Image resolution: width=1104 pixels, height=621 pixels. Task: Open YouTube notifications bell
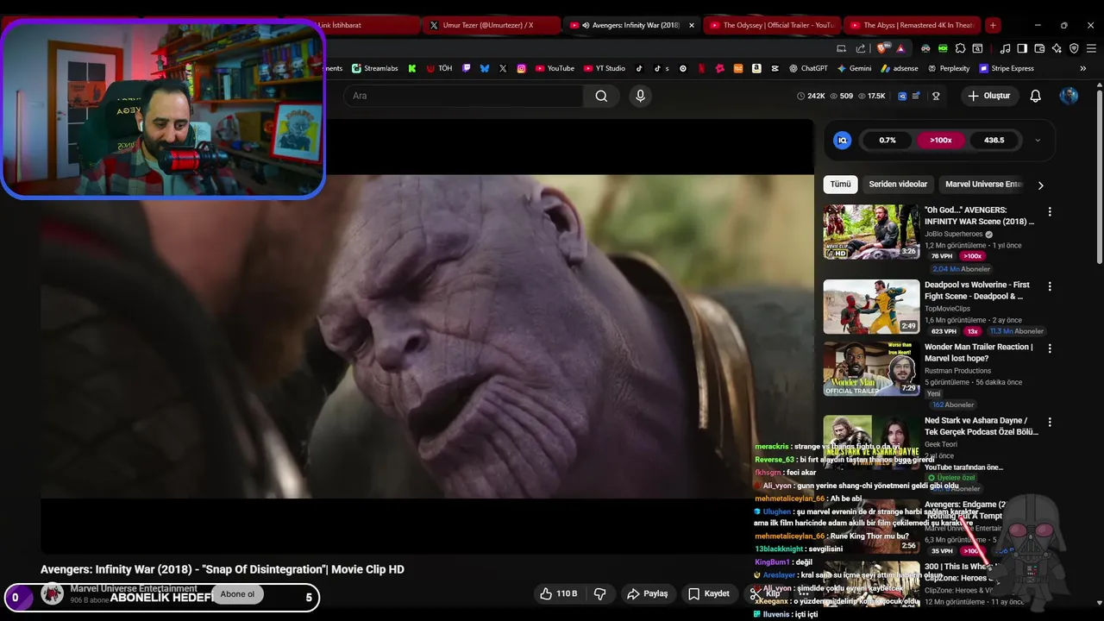[1036, 96]
